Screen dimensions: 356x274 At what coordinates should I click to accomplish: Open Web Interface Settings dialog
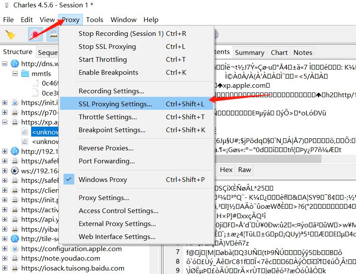(x=136, y=237)
